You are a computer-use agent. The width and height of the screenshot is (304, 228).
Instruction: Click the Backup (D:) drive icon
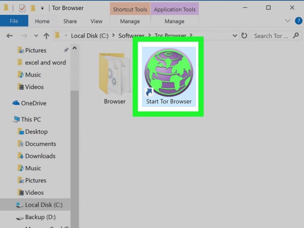[20, 218]
